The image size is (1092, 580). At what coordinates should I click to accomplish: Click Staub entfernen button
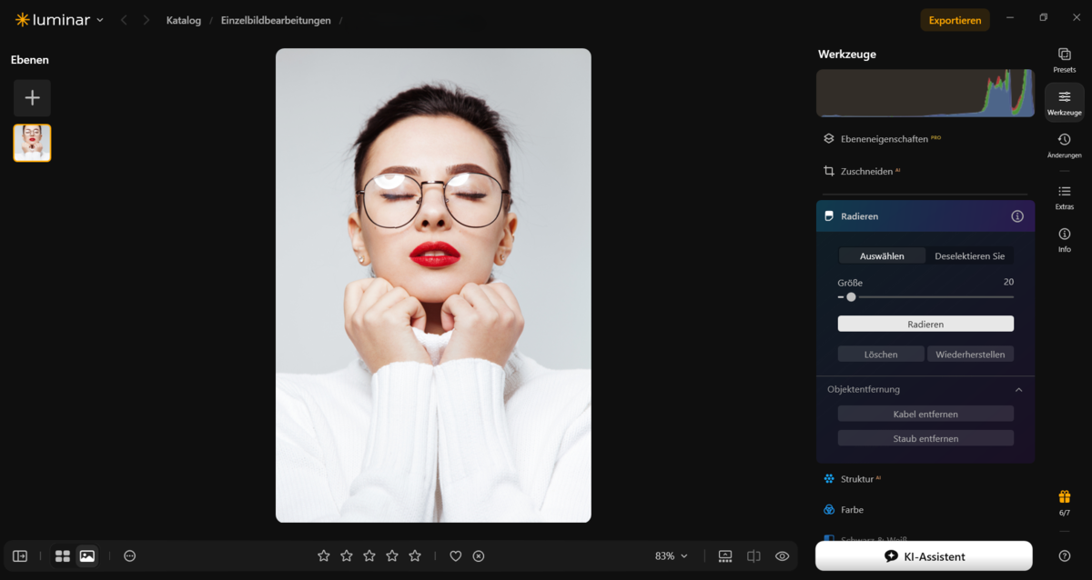pyautogui.click(x=925, y=438)
